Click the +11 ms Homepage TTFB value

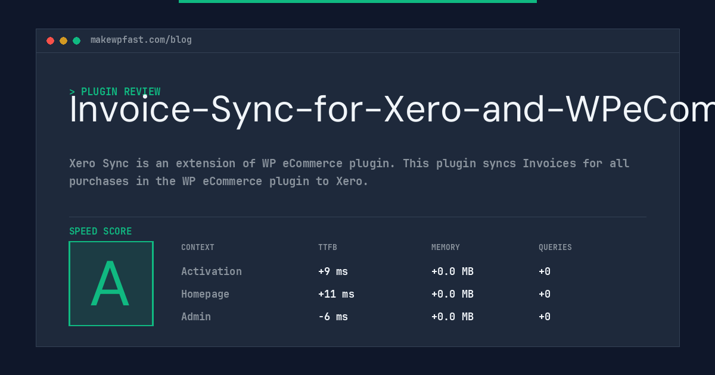tap(336, 294)
